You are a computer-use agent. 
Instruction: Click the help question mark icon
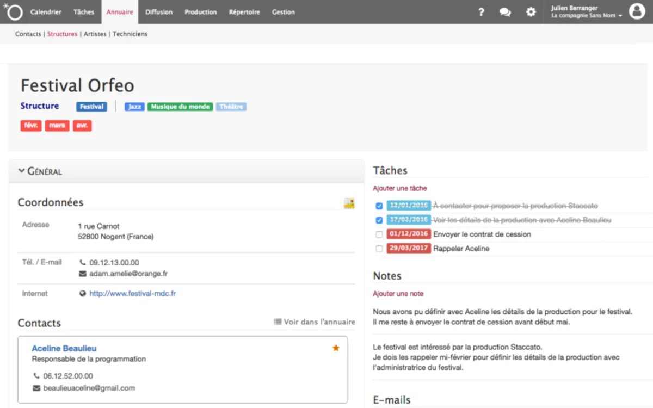pyautogui.click(x=481, y=12)
